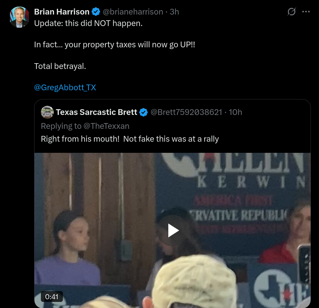
Task: Click the Texas Sarcastic Brett display name
Action: (x=96, y=112)
